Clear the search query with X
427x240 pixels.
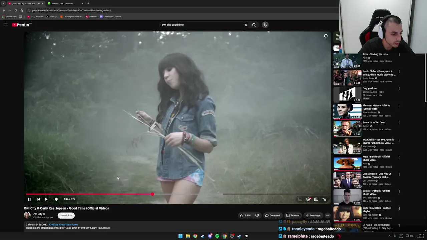(246, 25)
